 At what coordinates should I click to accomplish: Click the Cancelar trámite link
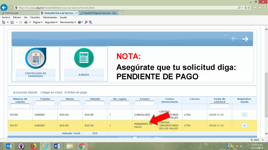tap(25, 93)
